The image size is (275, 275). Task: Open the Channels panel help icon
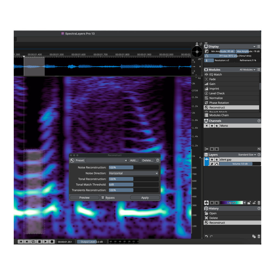point(259,121)
